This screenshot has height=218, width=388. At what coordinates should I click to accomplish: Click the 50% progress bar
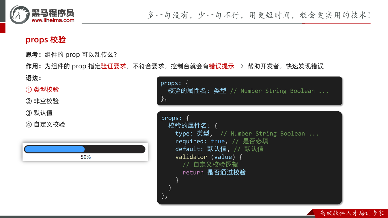pyautogui.click(x=85, y=149)
